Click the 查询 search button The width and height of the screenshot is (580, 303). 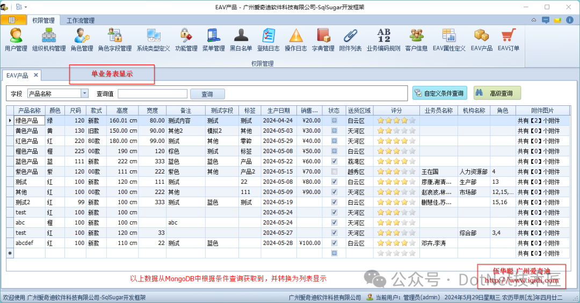coord(207,95)
